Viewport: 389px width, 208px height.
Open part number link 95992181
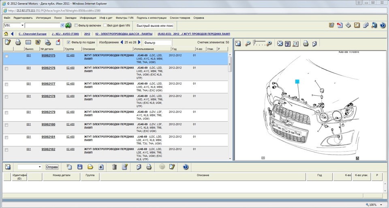(x=48, y=137)
